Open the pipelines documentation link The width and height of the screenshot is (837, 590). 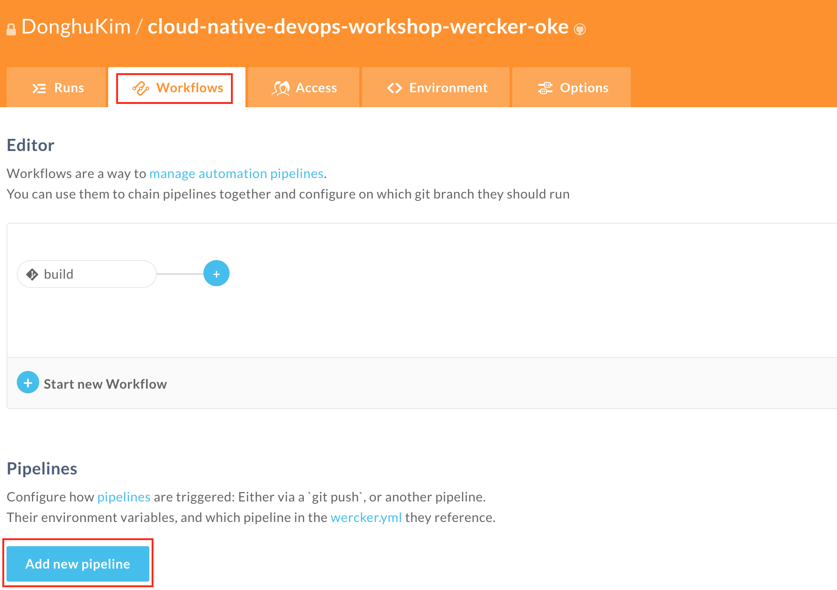click(124, 497)
